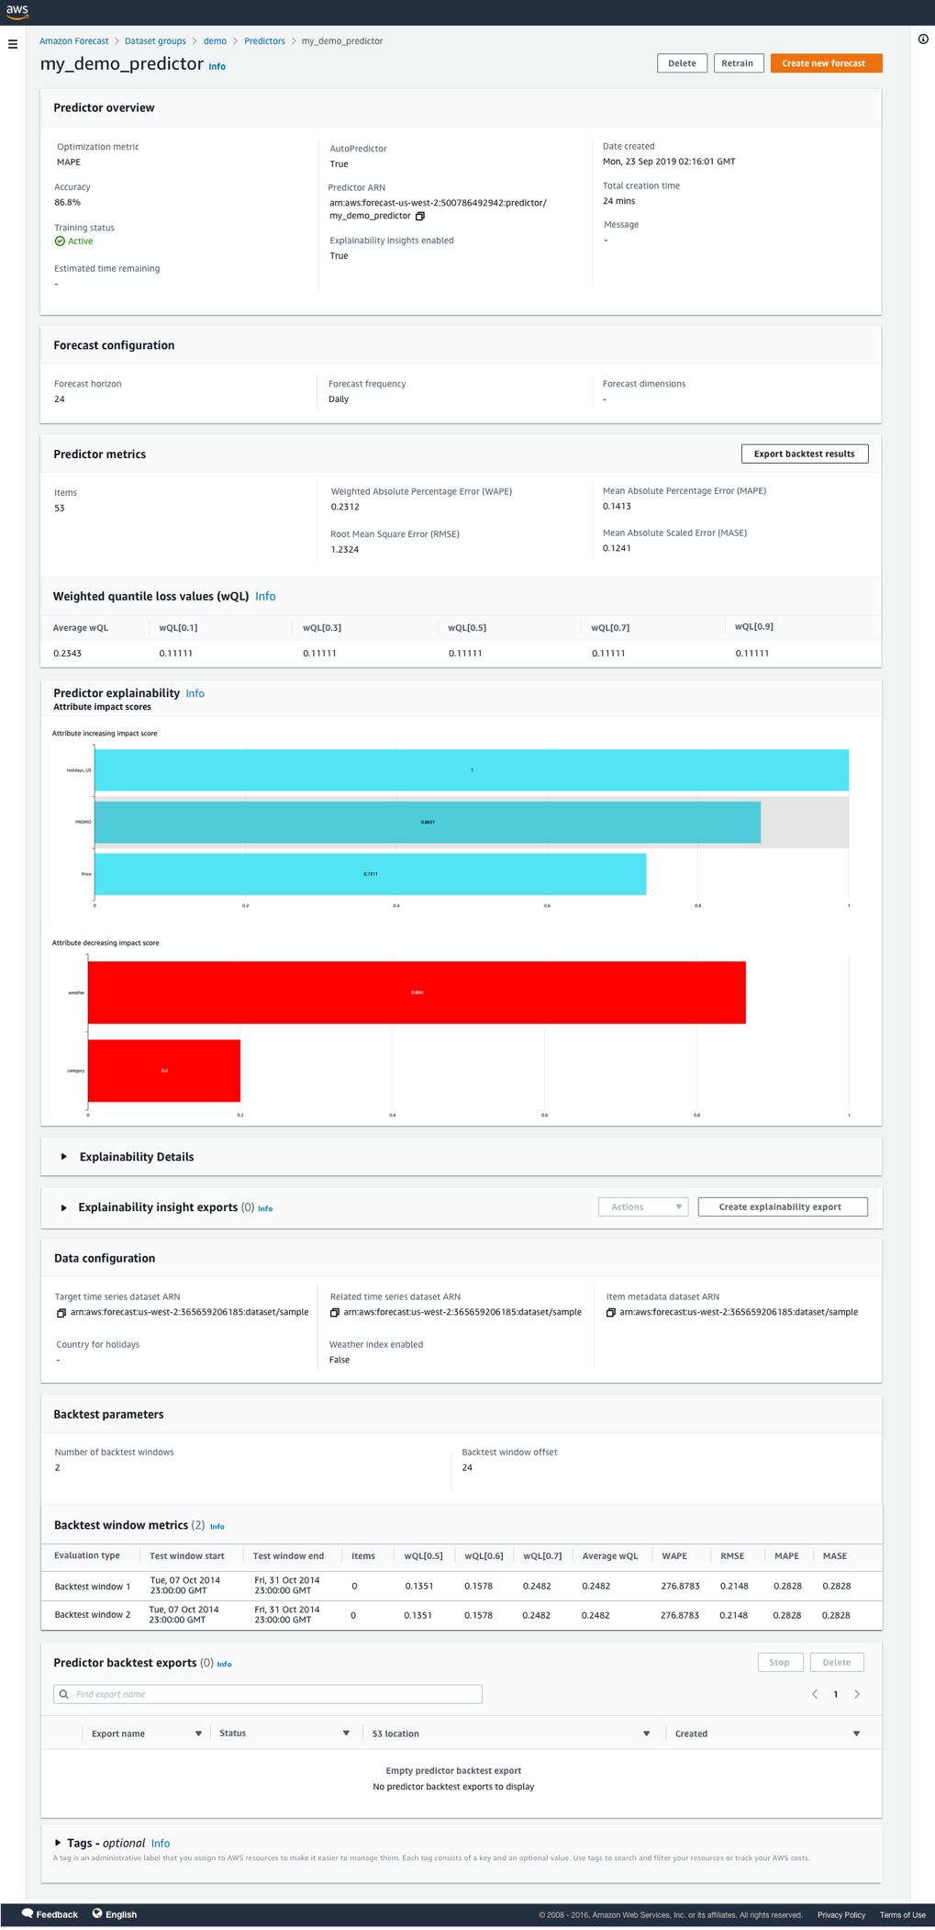Viewport: 935px width, 1930px height.
Task: Open Info link for Predictor explainability
Action: pyautogui.click(x=195, y=694)
